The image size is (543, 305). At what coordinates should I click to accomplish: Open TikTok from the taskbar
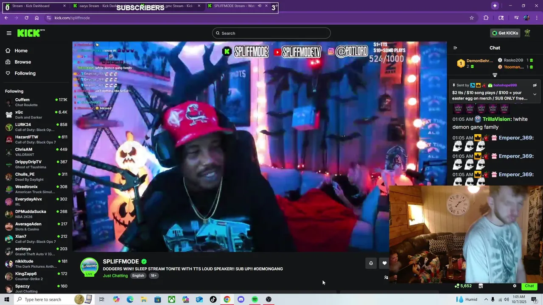click(213, 299)
